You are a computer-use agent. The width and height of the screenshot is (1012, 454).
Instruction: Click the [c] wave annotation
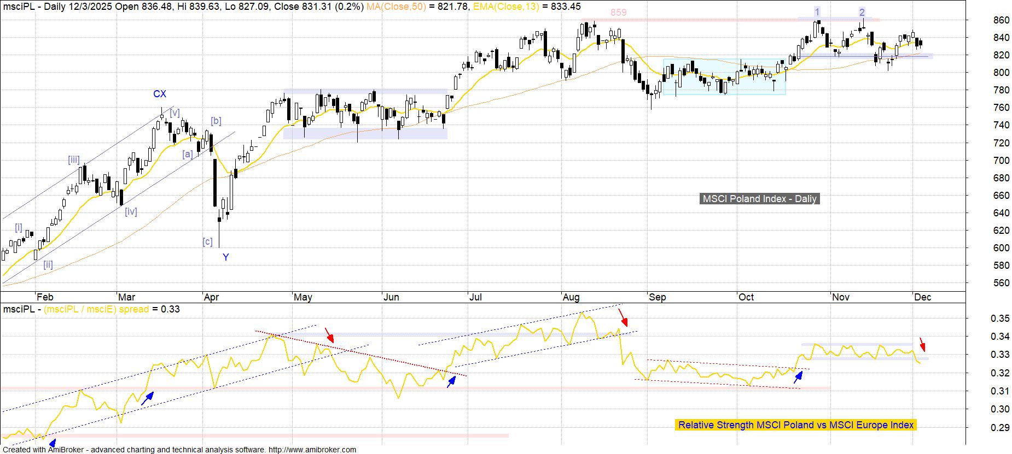click(x=207, y=241)
